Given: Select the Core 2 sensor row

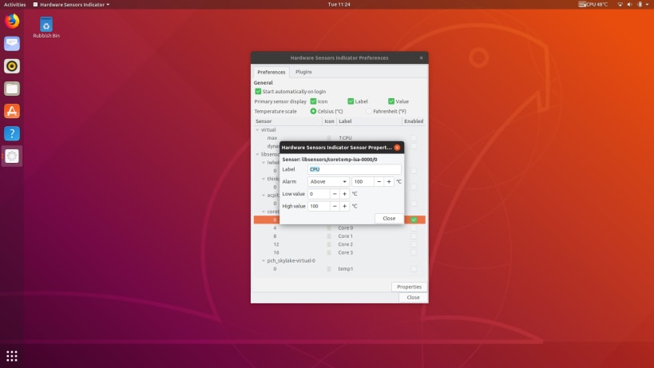Looking at the screenshot, I should click(x=339, y=244).
